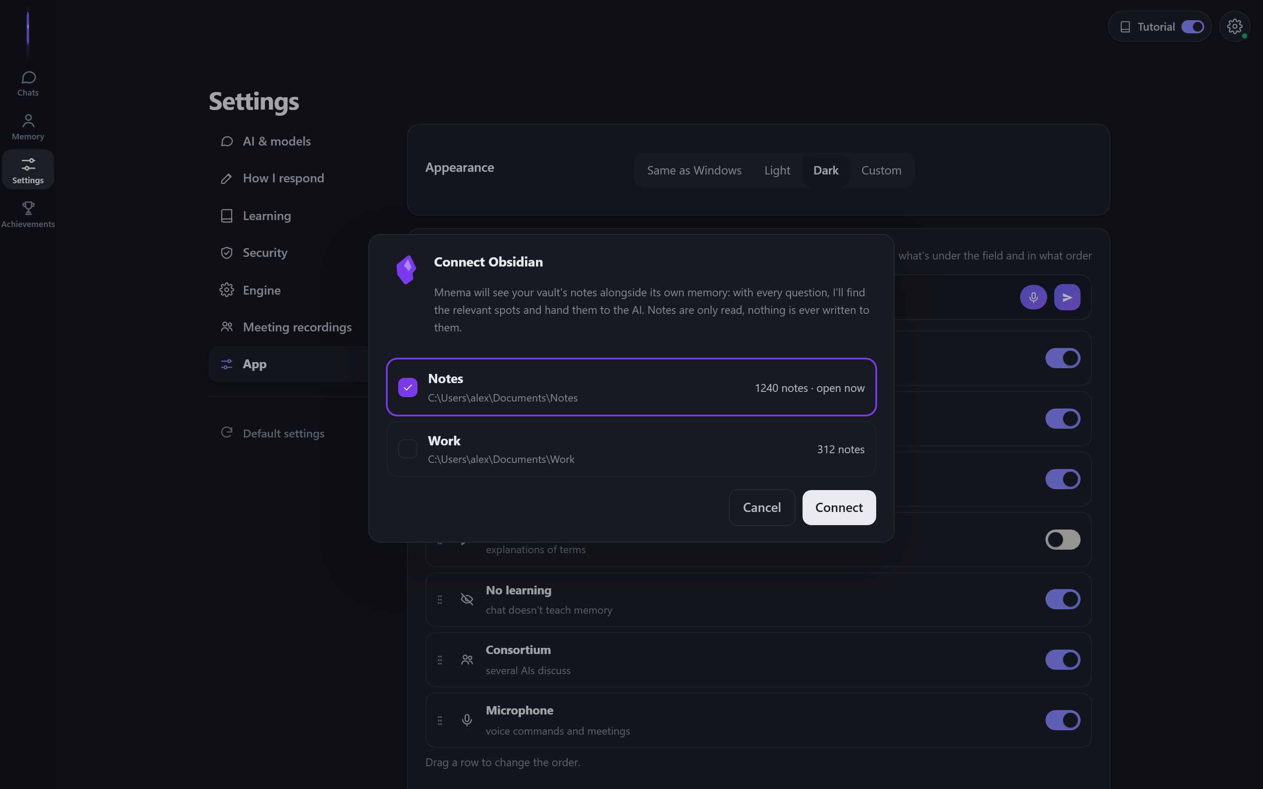Toggle the No learning switch
The image size is (1263, 789).
tap(1063, 599)
